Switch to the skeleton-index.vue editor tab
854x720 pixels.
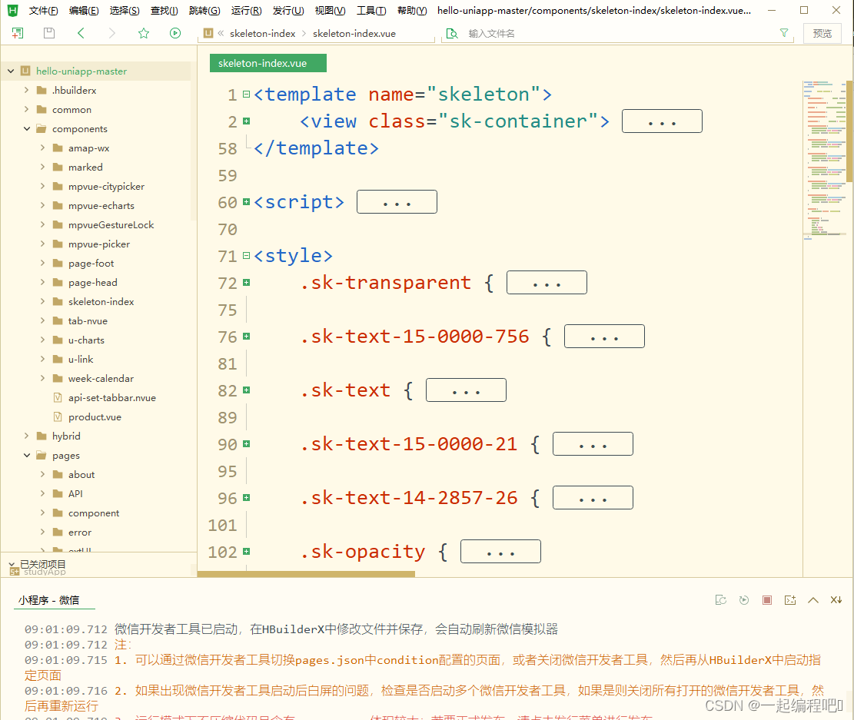point(267,63)
